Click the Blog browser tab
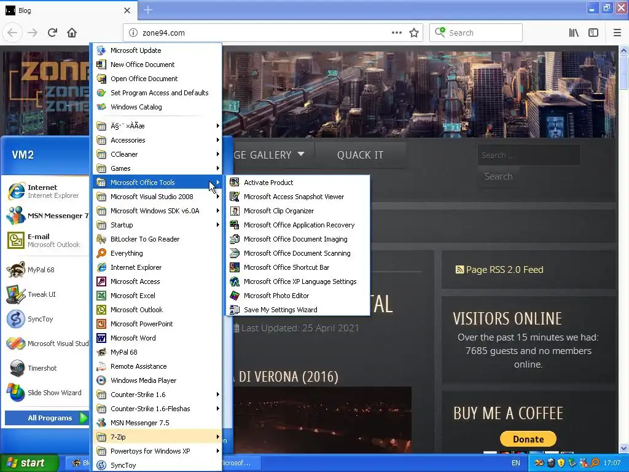 [x=68, y=10]
